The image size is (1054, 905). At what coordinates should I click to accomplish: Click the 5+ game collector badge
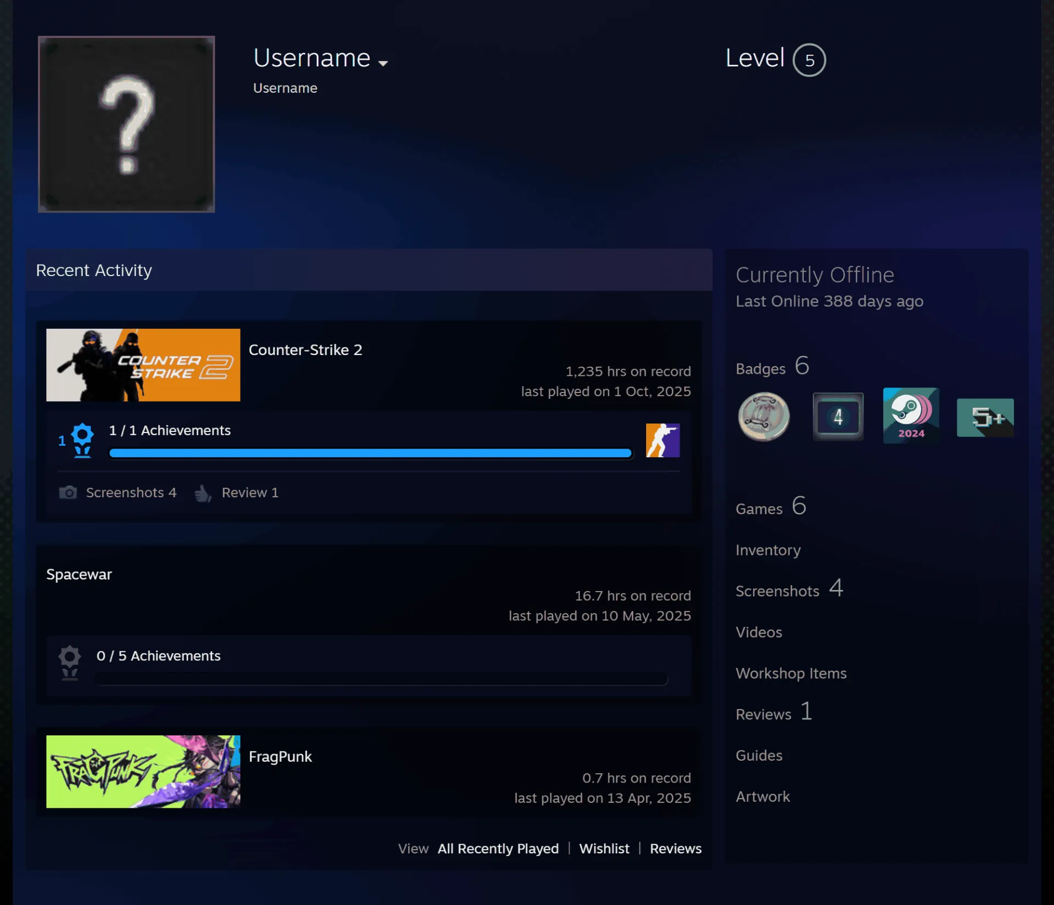pos(985,418)
